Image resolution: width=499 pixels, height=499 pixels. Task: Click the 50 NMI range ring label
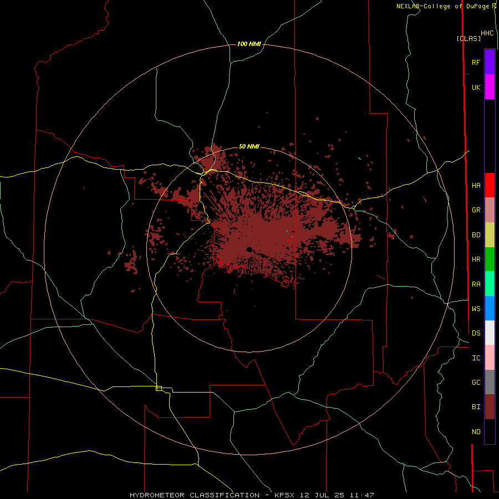(x=249, y=146)
